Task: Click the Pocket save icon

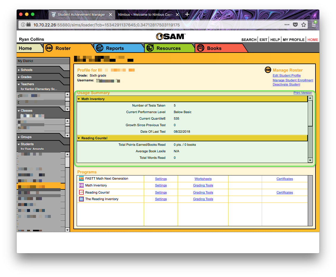Action: pos(295,25)
